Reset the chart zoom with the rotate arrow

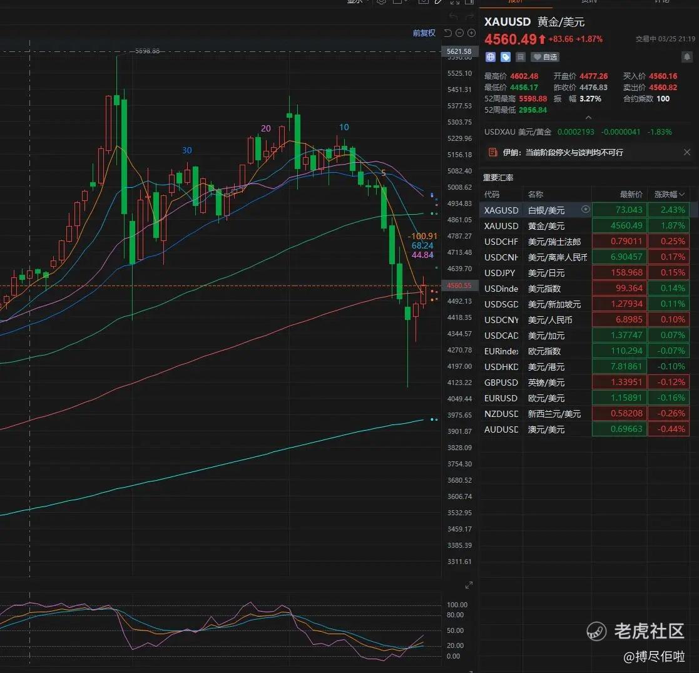coord(448,33)
